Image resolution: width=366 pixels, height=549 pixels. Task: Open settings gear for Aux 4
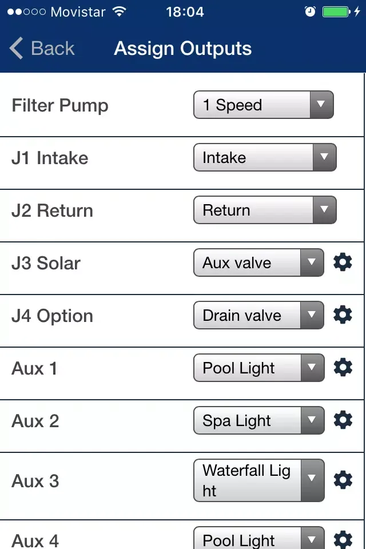[343, 539]
